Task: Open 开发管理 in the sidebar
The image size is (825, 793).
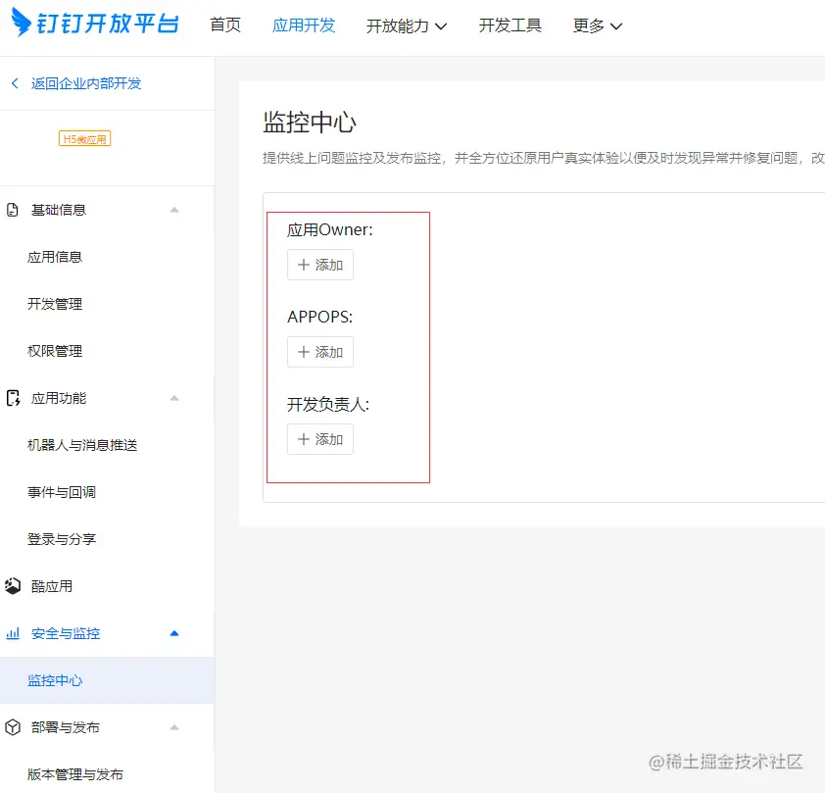Action: 55,304
